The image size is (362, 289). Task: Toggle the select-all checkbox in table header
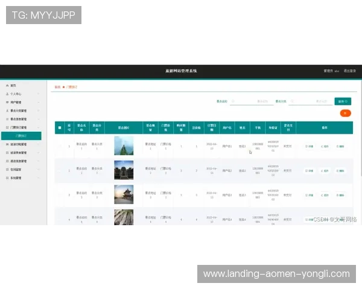(59, 128)
